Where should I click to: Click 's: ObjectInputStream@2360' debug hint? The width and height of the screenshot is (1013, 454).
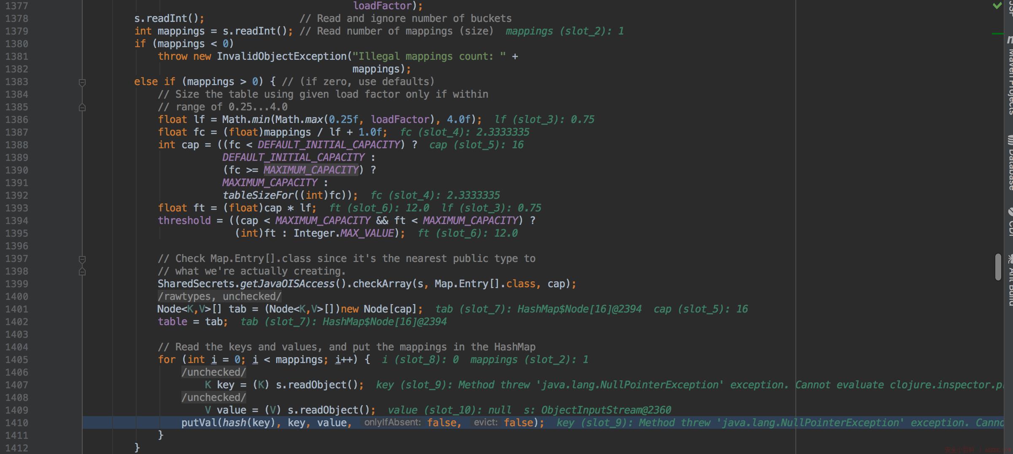pos(597,410)
